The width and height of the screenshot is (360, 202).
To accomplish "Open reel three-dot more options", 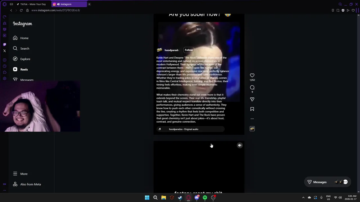I will (252, 119).
